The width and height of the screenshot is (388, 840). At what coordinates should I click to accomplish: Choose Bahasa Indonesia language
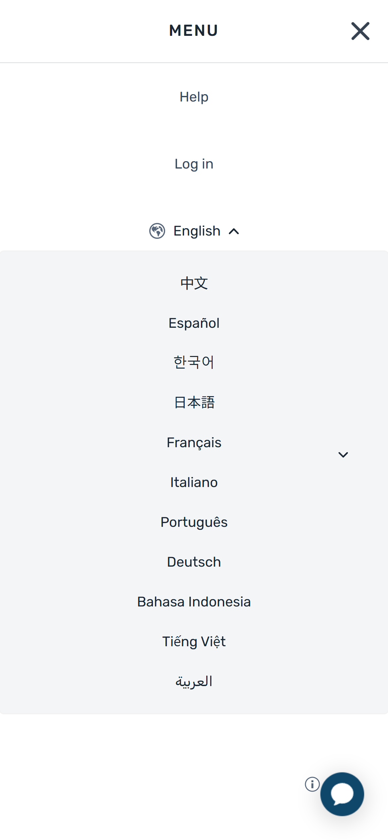pyautogui.click(x=194, y=602)
